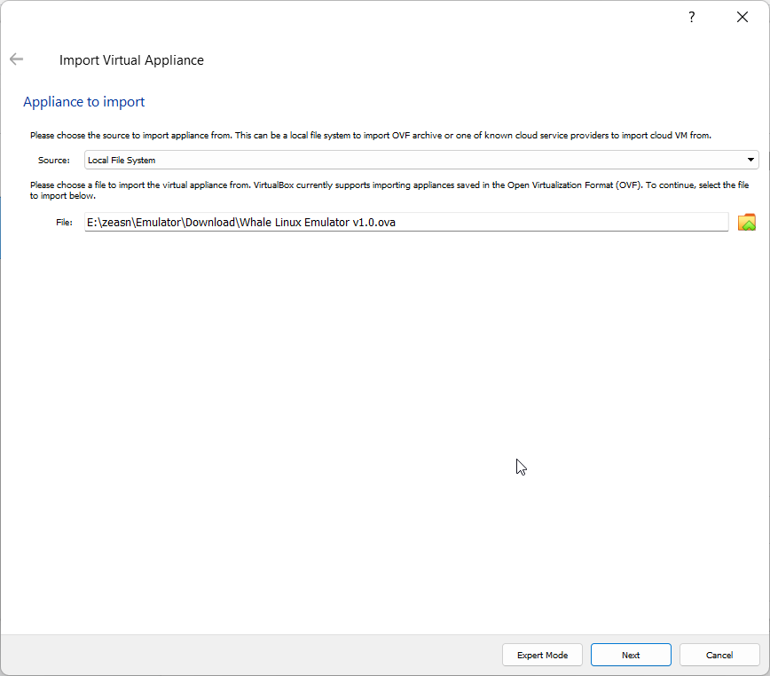Click the gray button bar left of Expert Mode
The height and width of the screenshot is (676, 770).
(x=250, y=655)
